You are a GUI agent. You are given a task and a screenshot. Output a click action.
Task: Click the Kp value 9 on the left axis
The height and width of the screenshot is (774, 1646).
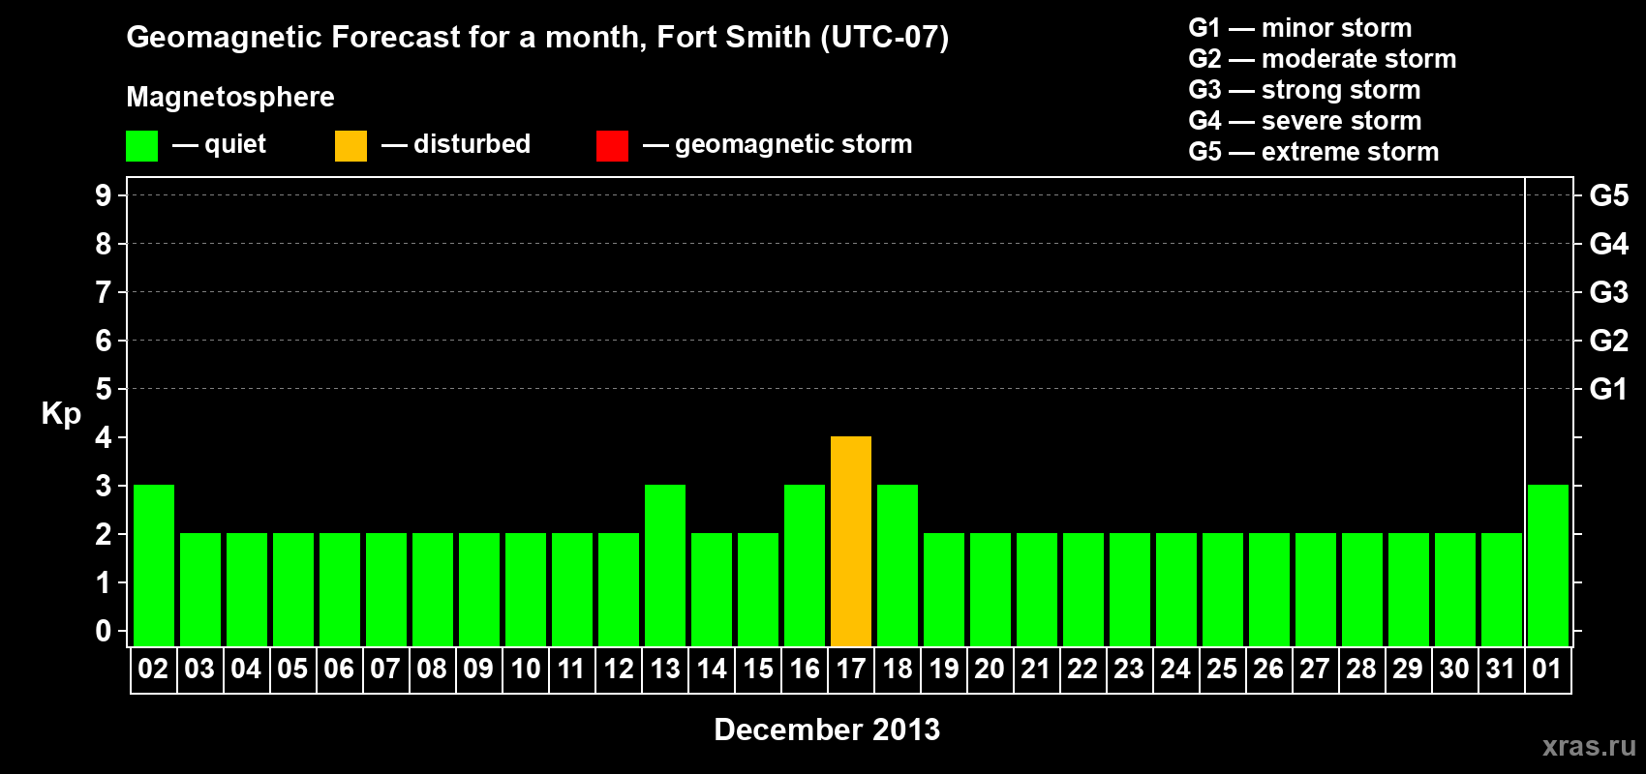pos(103,195)
